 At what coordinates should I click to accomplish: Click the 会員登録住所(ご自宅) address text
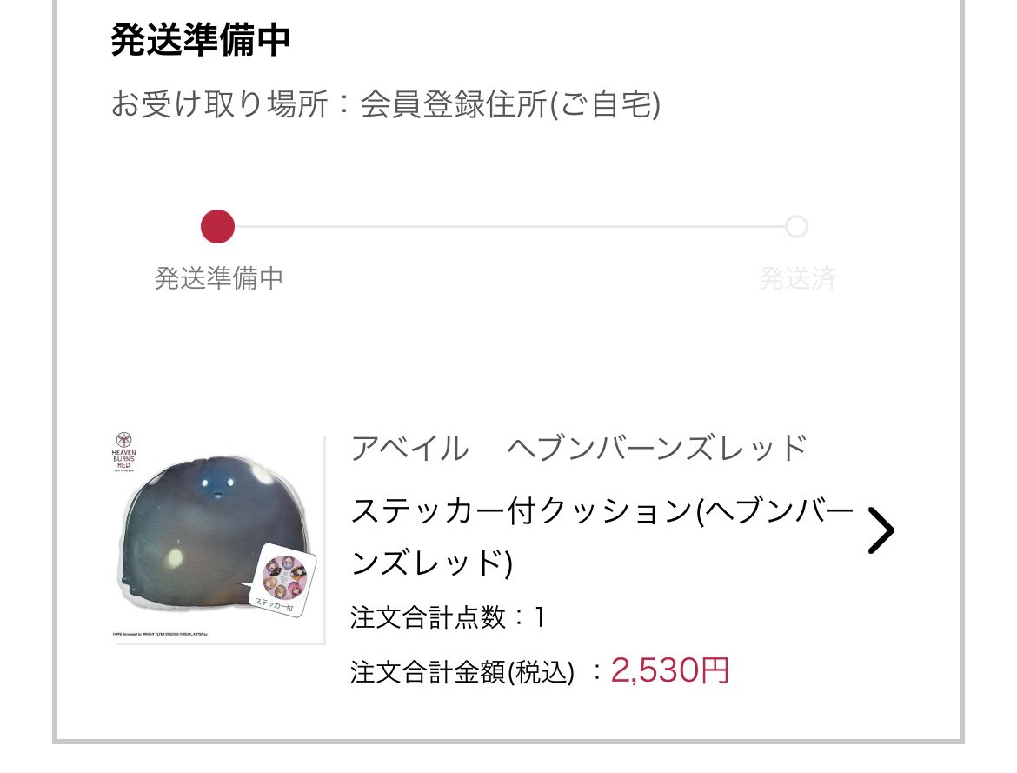pyautogui.click(x=509, y=103)
